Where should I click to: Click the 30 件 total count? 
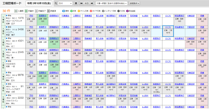(6, 11)
